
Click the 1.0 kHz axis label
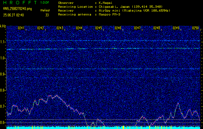[3, 58]
